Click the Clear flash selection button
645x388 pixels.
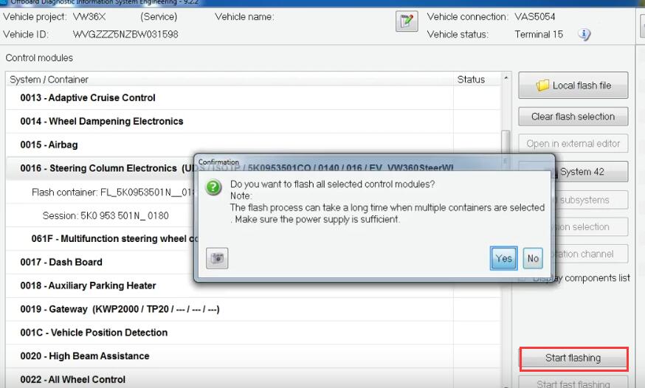pos(573,117)
